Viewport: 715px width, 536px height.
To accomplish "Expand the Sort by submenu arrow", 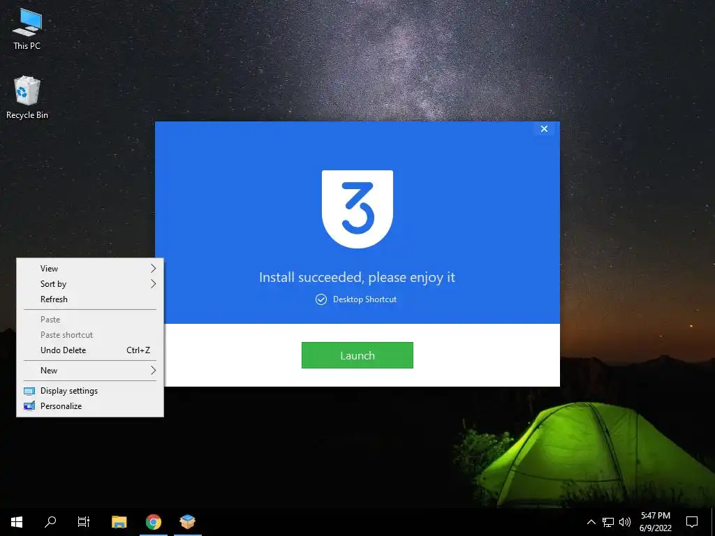I will 153,284.
